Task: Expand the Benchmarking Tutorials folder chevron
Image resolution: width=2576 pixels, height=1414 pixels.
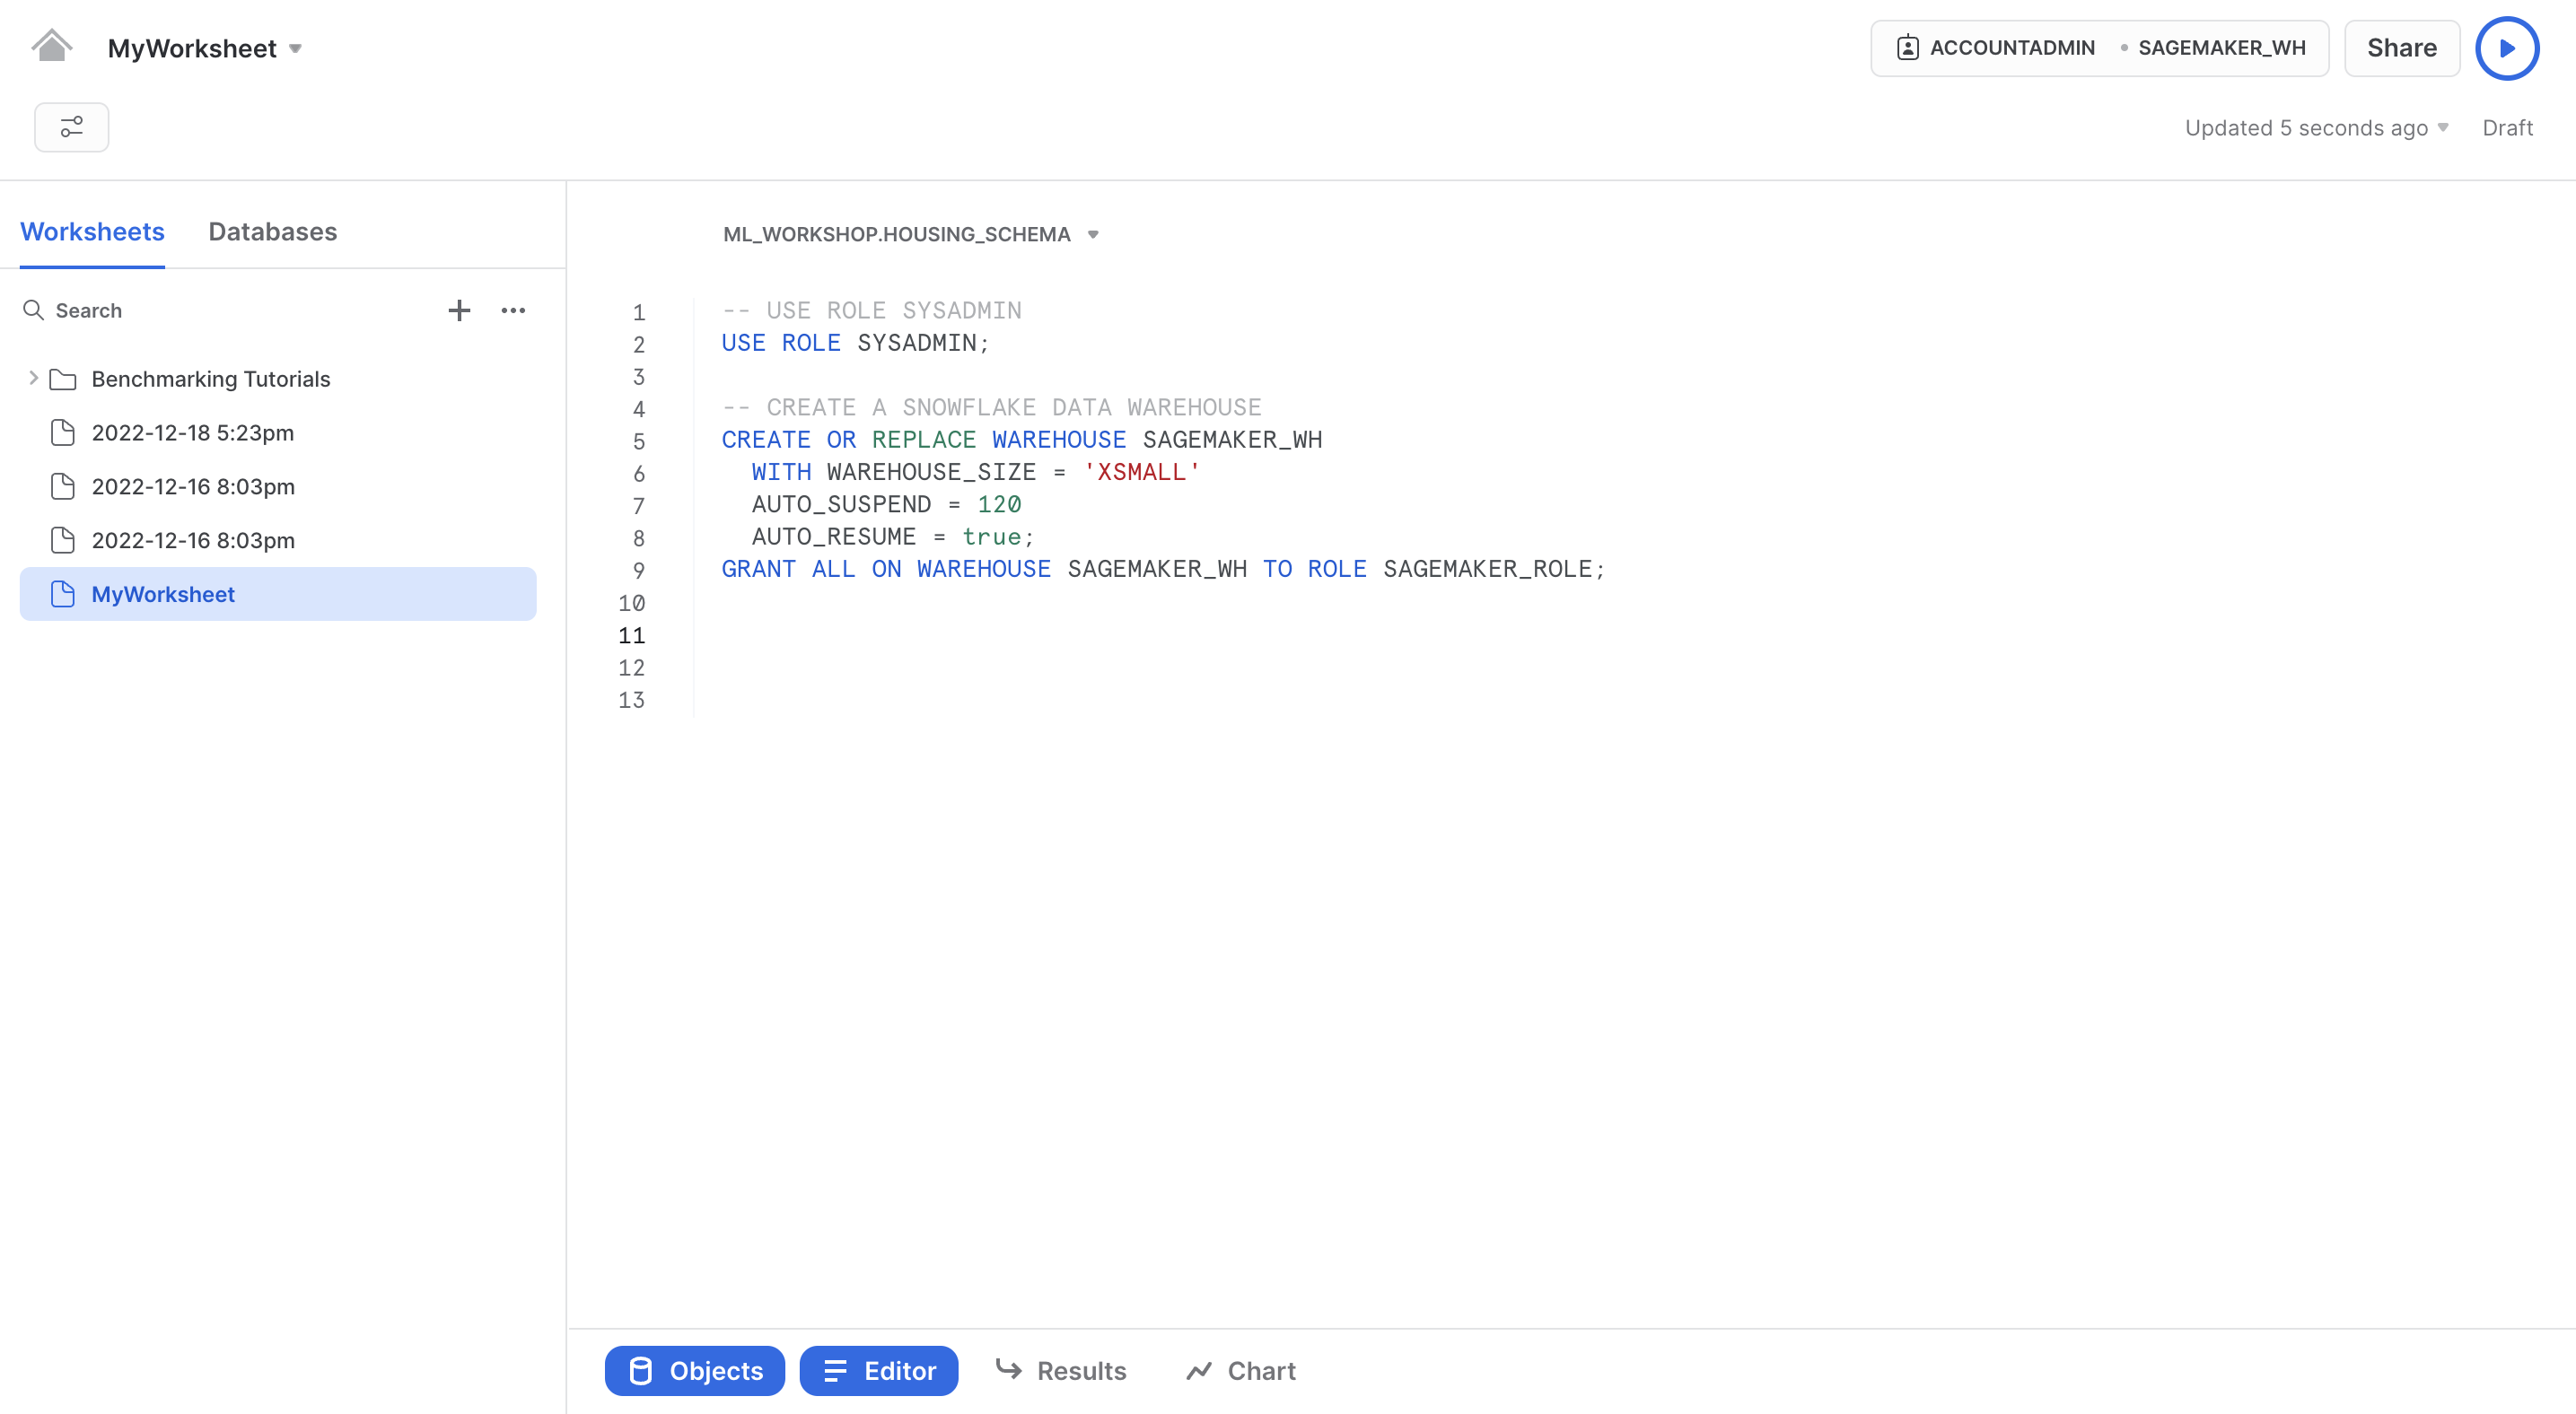Action: [33, 378]
